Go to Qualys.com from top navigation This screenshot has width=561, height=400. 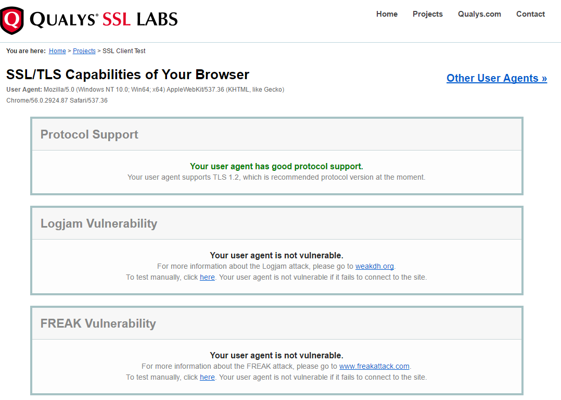[479, 14]
